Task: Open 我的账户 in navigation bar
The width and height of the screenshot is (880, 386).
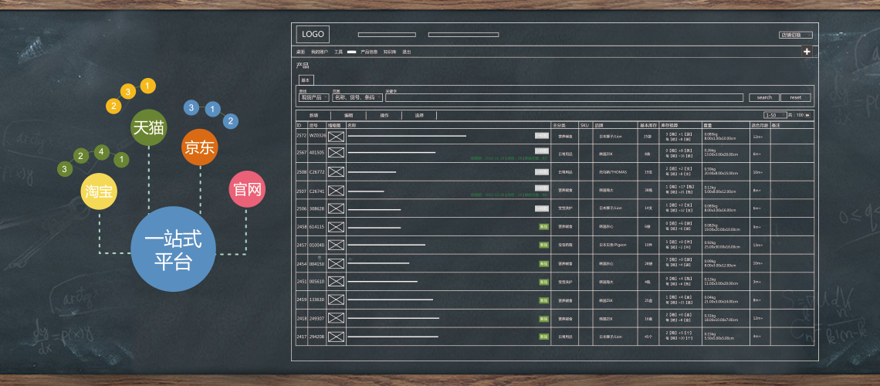Action: pos(320,52)
